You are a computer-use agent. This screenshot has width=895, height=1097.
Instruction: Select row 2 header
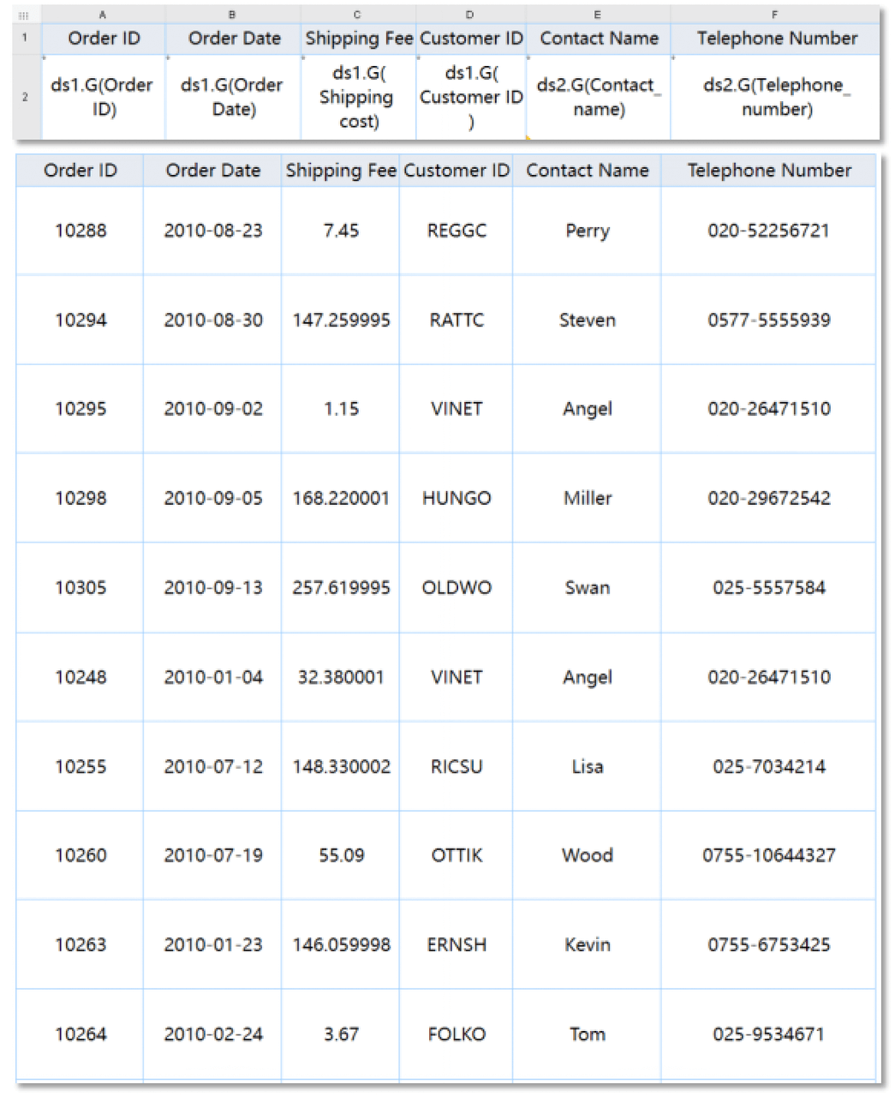pos(25,97)
